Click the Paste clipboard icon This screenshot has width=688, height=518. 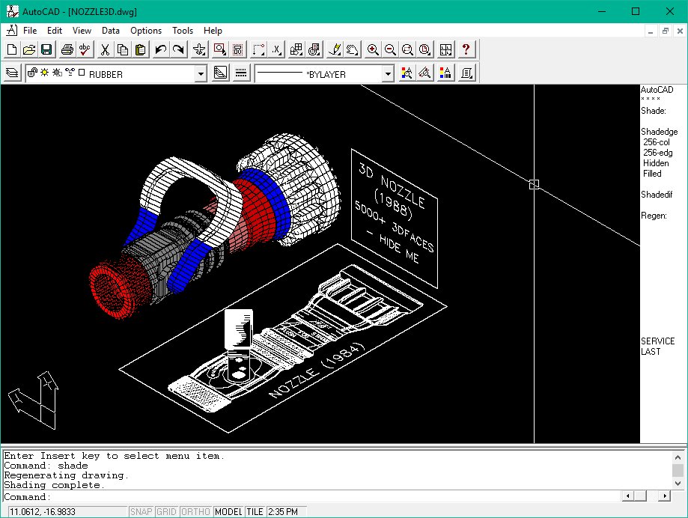click(140, 49)
